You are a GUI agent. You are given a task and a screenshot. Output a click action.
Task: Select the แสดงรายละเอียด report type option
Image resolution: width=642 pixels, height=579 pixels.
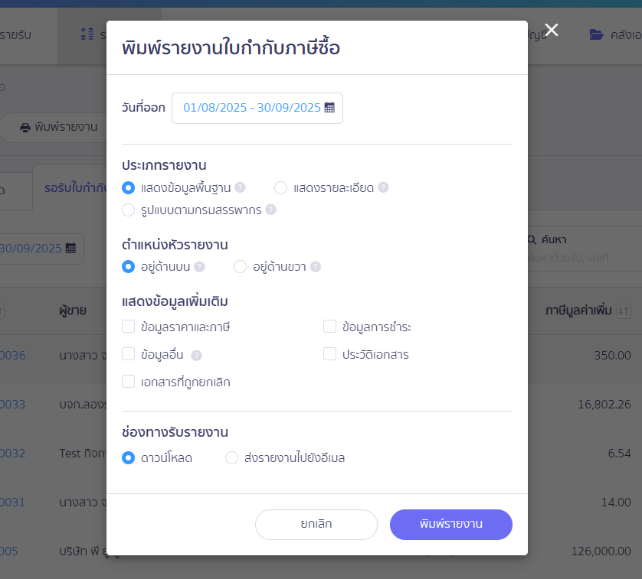[x=280, y=187]
